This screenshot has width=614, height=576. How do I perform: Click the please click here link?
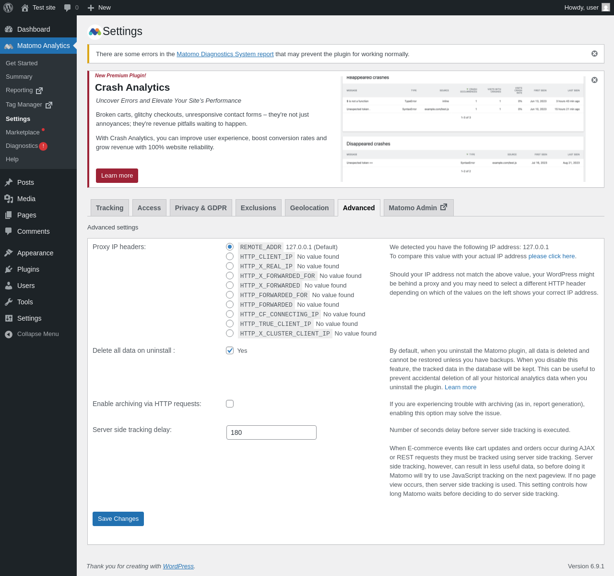[x=552, y=256]
